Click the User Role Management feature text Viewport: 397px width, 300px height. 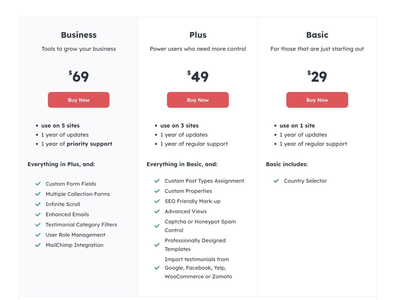(x=75, y=235)
